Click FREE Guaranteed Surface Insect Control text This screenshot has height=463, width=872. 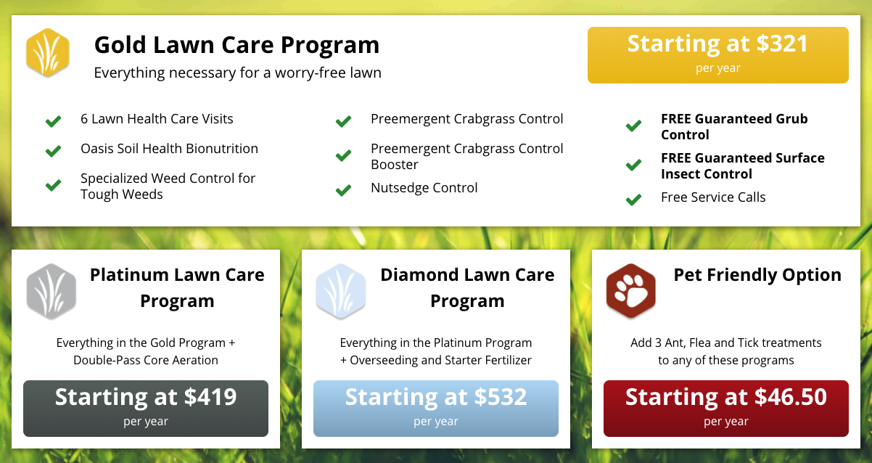[x=743, y=166]
